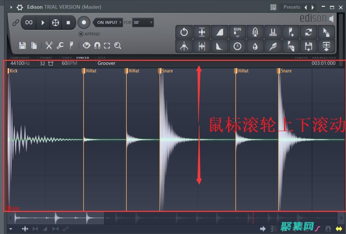Open Edison options via the gear icon
Screen dimensions: 346x234
tap(20, 7)
